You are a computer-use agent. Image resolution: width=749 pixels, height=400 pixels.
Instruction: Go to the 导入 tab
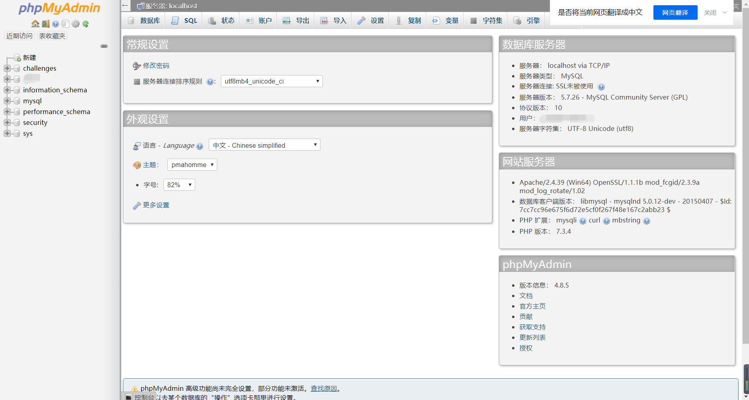tap(333, 20)
